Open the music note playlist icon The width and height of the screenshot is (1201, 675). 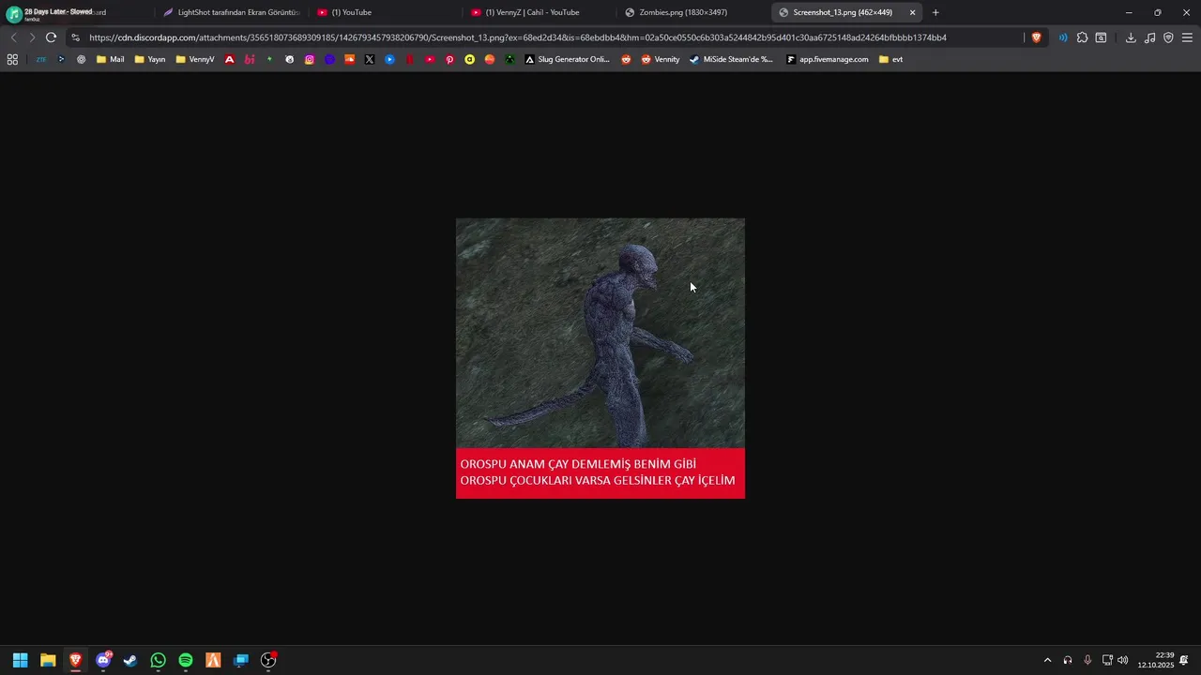(1149, 37)
